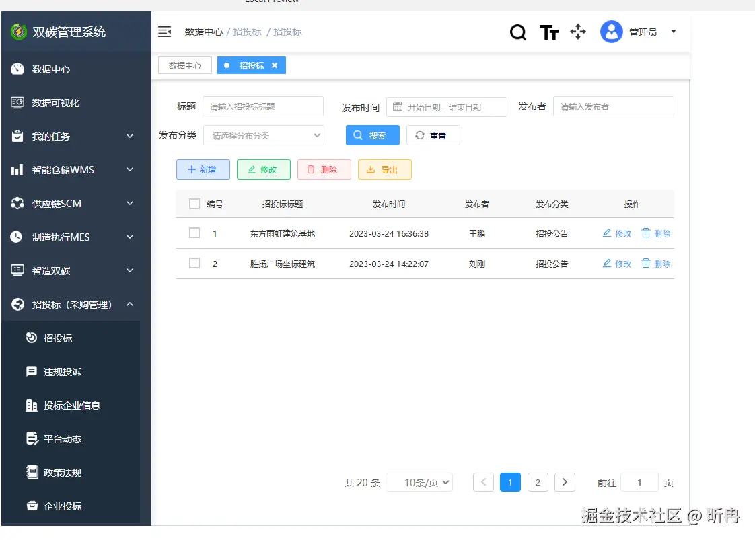Click the 我的任务 clipboard icon
The image size is (755, 540).
pyautogui.click(x=17, y=137)
